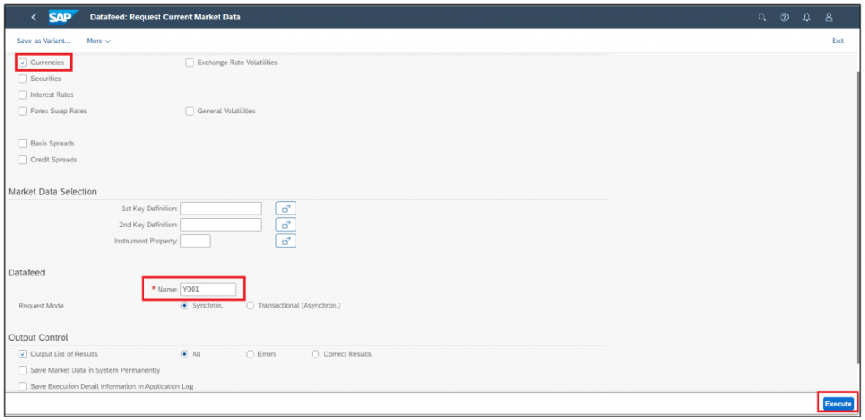The height and width of the screenshot is (420, 865).
Task: Open the help question mark icon
Action: pos(785,18)
